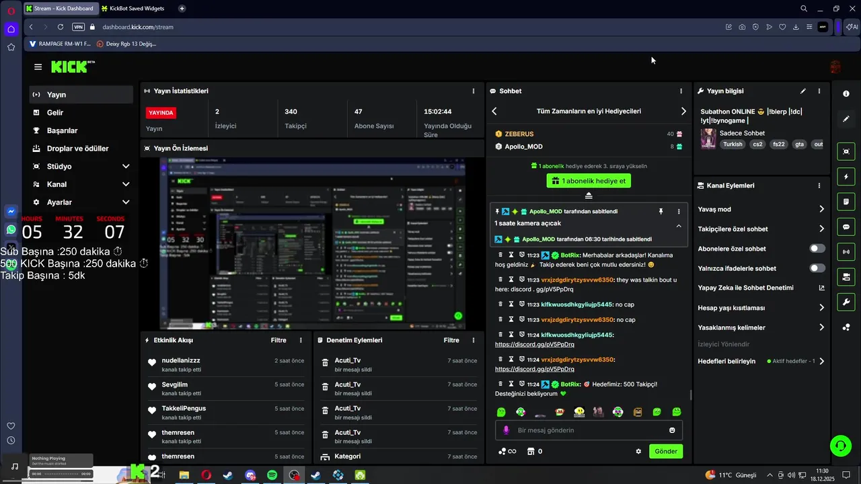Click the browser reload button
861x484 pixels.
point(61,27)
